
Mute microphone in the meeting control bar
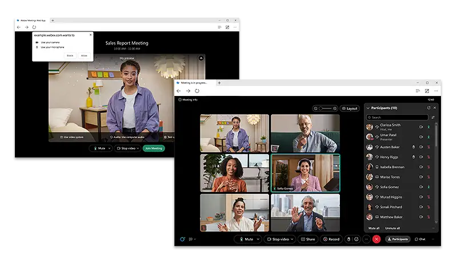[x=246, y=239]
